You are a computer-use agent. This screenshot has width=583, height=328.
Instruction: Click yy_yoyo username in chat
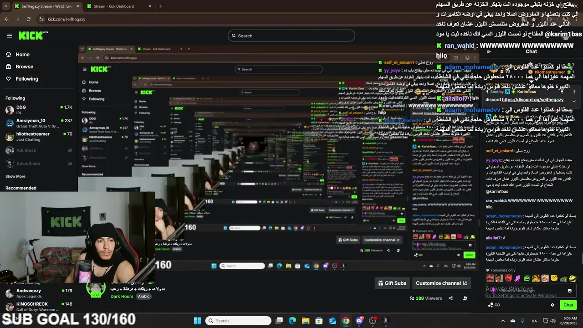pos(493,160)
